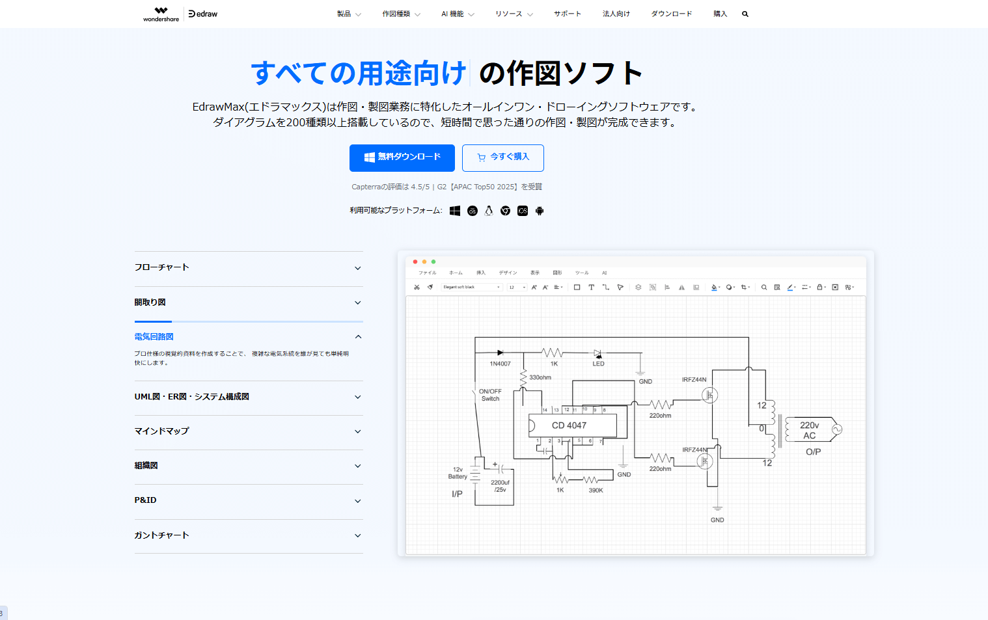988x620 pixels.
Task: Open the AI 機能 navigation menu
Action: tap(458, 14)
